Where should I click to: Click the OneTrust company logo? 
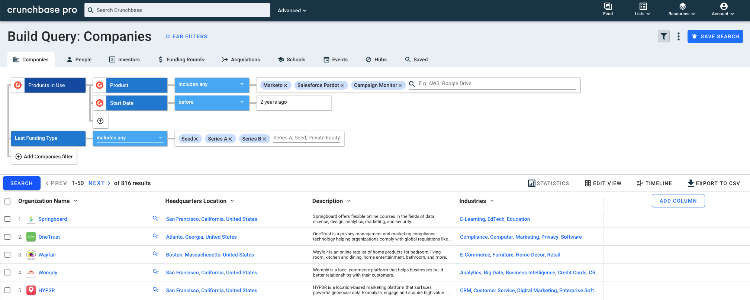pyautogui.click(x=31, y=237)
